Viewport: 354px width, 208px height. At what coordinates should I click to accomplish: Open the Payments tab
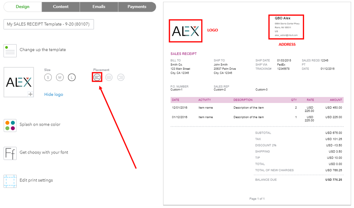pyautogui.click(x=137, y=7)
